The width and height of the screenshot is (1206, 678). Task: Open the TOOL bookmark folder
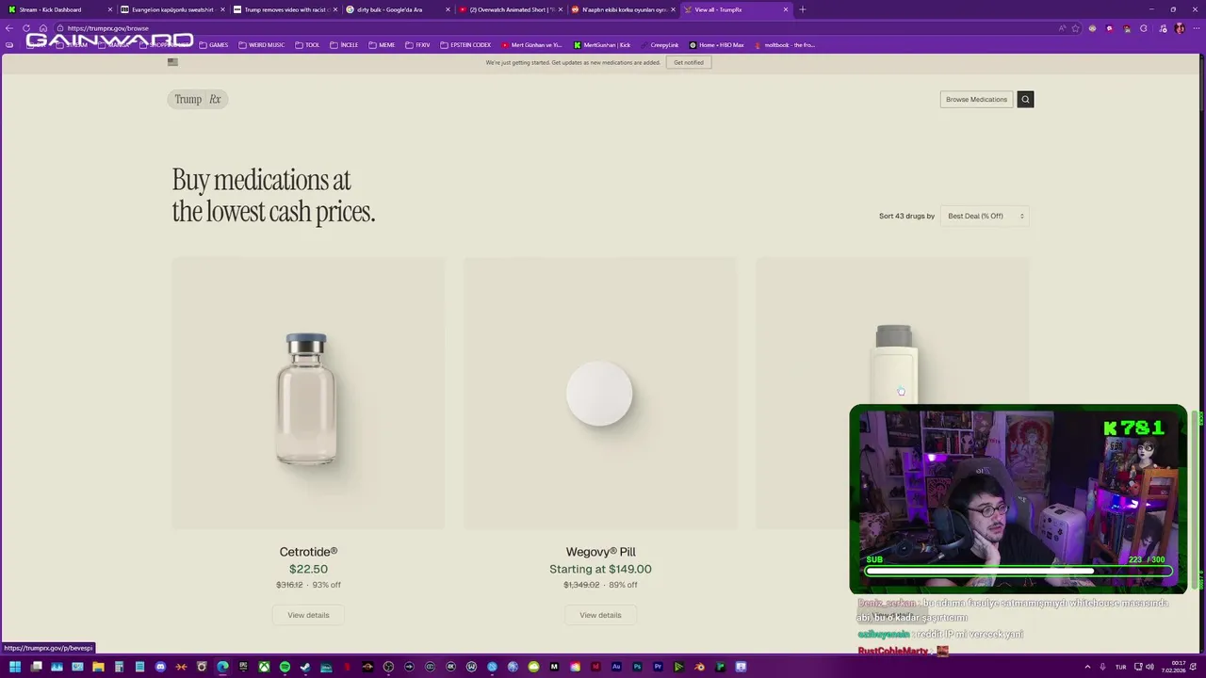point(307,44)
